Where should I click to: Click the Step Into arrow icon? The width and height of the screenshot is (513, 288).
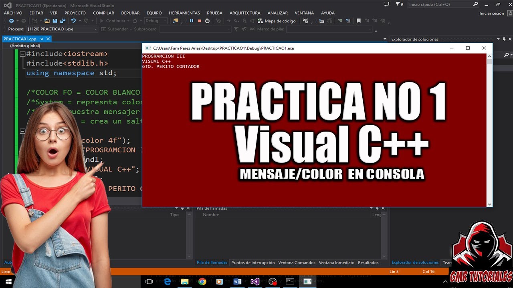[236, 21]
